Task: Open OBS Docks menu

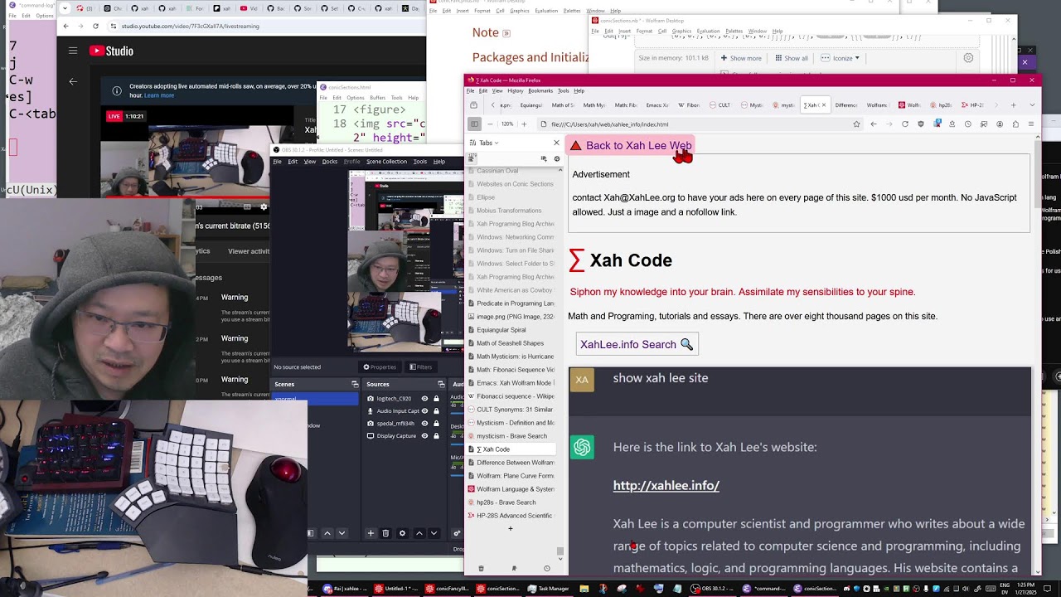Action: pyautogui.click(x=329, y=162)
